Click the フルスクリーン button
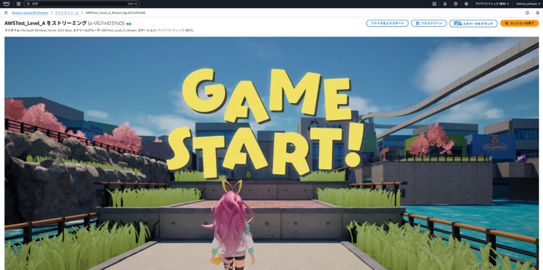 (x=429, y=23)
